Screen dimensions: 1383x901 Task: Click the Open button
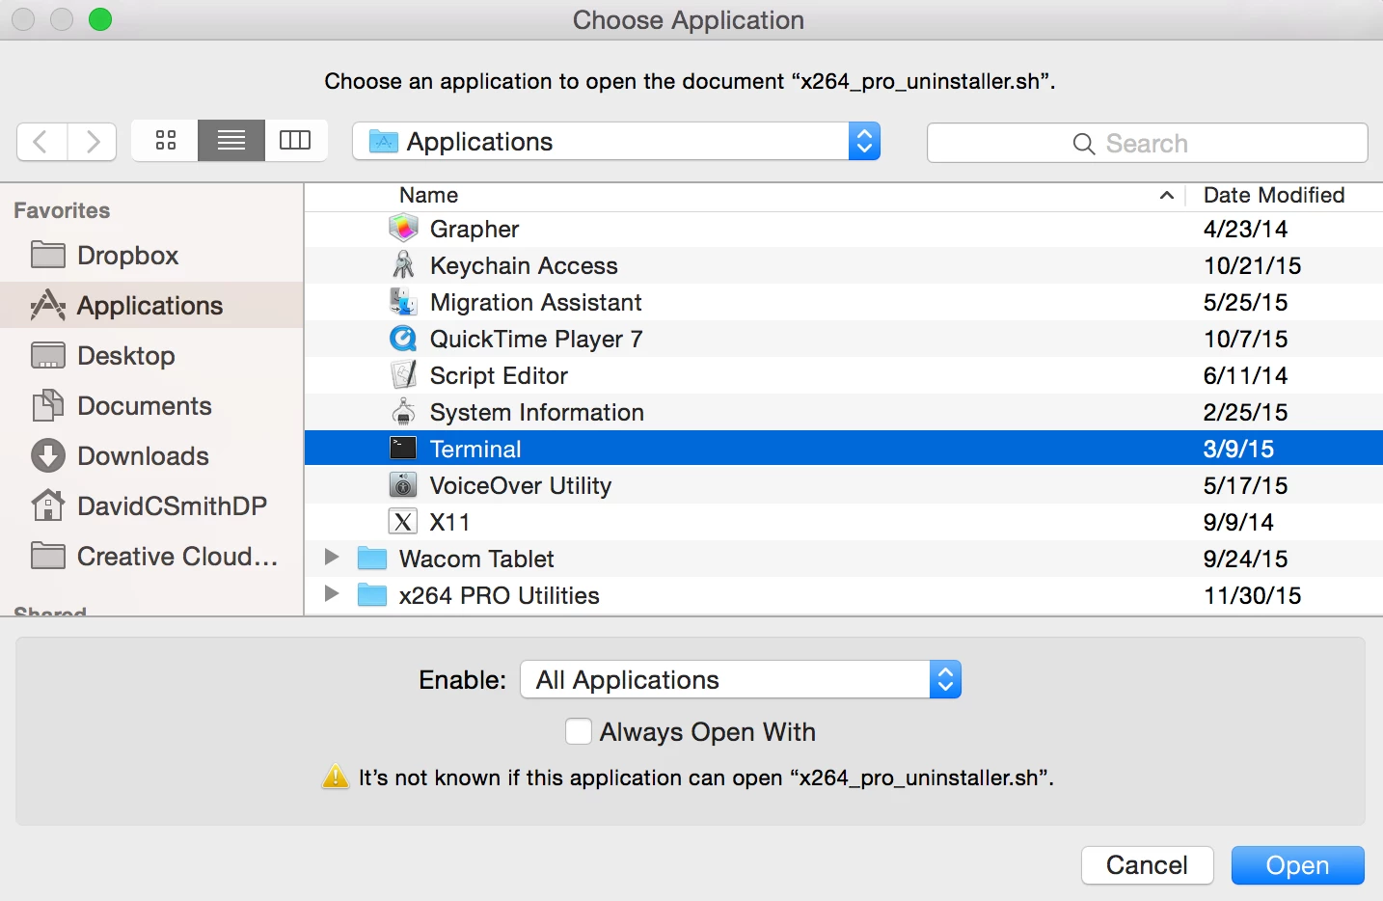coord(1297,865)
